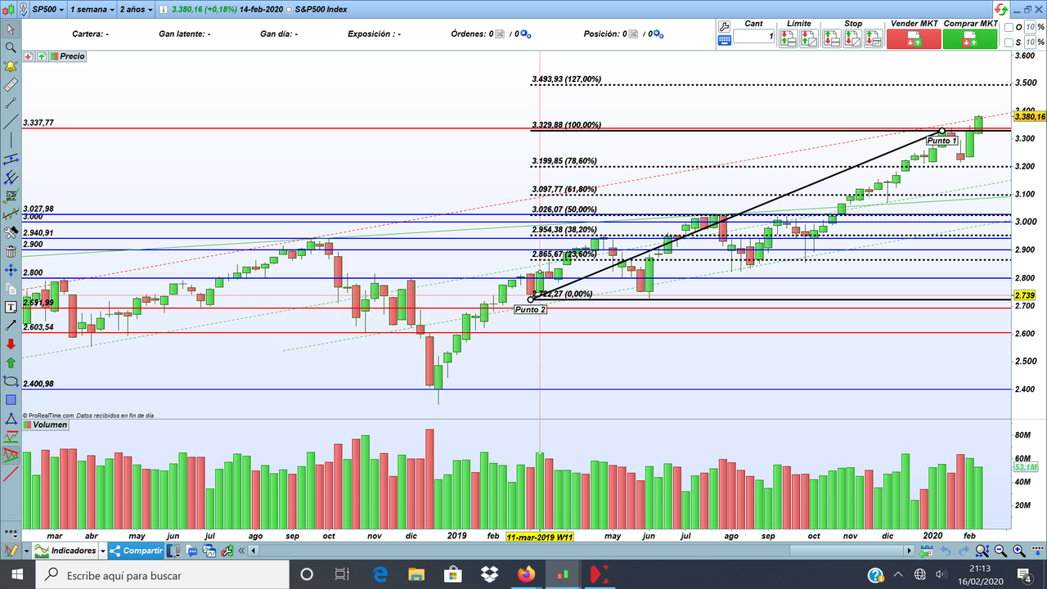Select the Text annotation tool

(11, 305)
